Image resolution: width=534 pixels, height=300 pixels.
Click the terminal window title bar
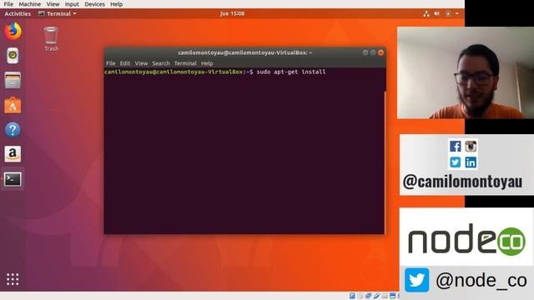coord(244,52)
